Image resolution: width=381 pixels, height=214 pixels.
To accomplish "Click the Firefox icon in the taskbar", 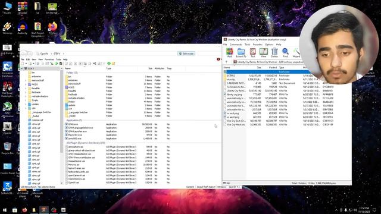I will point(24,210).
